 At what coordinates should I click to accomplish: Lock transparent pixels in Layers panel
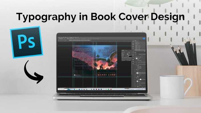point(136,57)
